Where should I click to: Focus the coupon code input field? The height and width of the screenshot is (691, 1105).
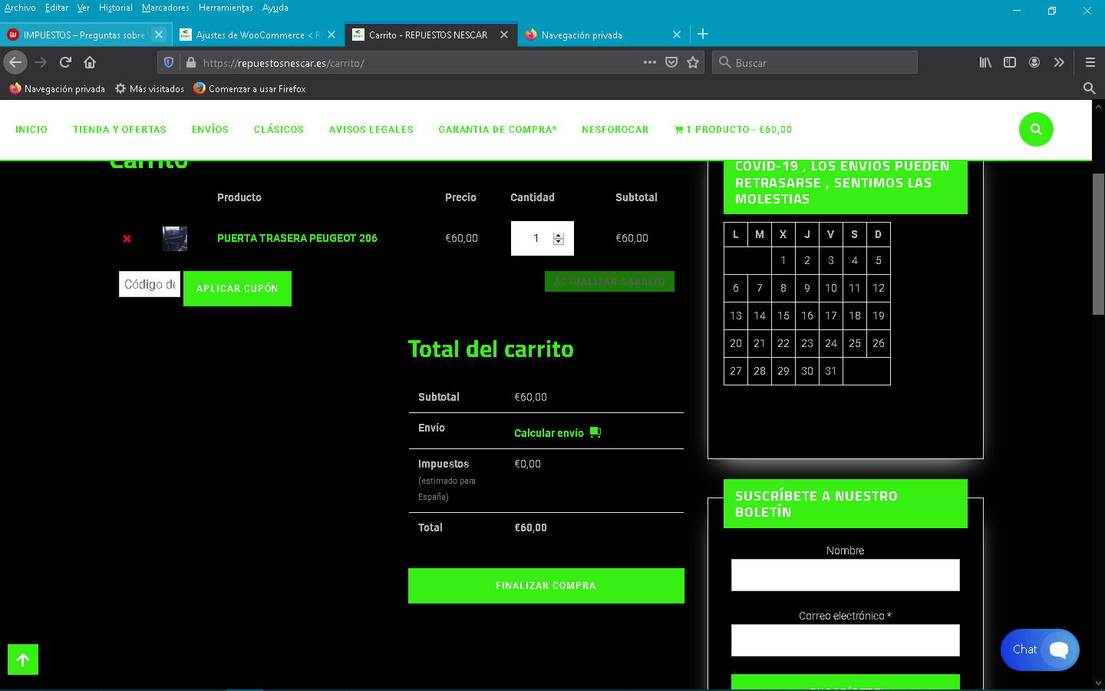(x=150, y=284)
